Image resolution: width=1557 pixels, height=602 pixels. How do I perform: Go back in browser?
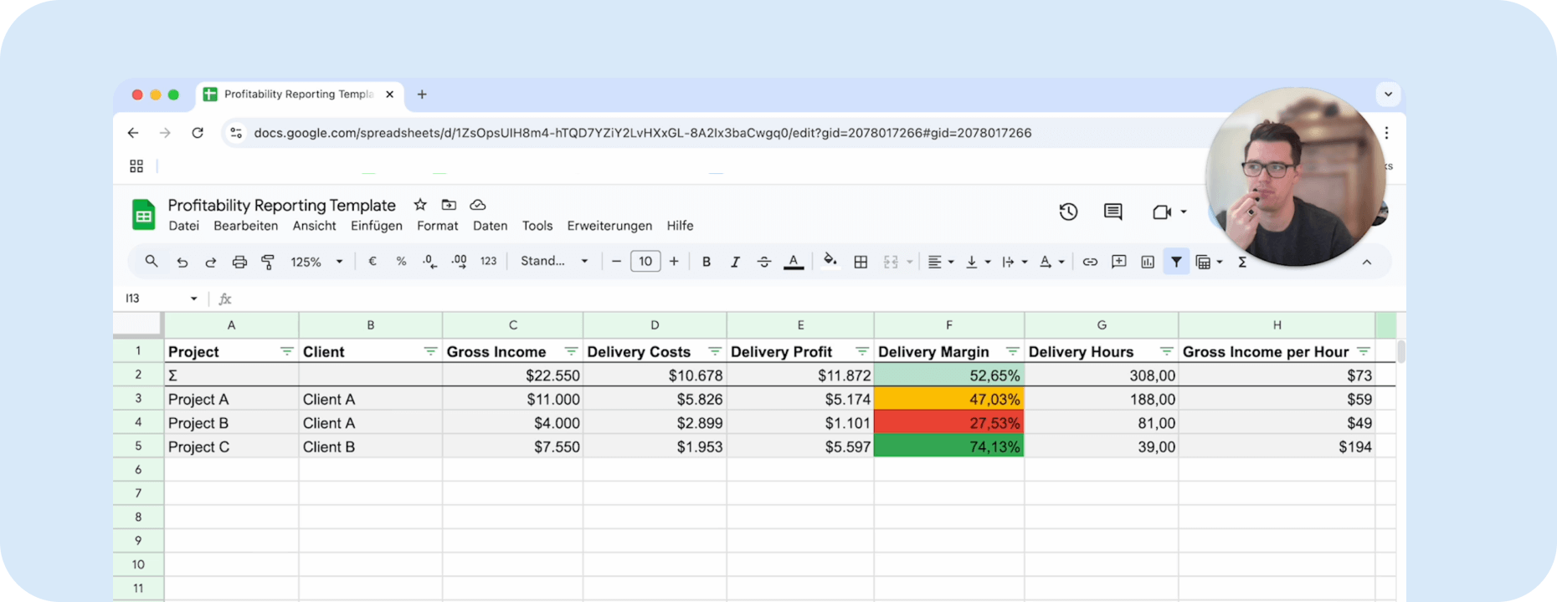(133, 133)
